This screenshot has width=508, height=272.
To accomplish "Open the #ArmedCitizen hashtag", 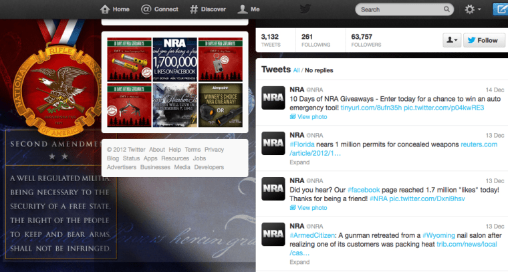I will 312,235.
